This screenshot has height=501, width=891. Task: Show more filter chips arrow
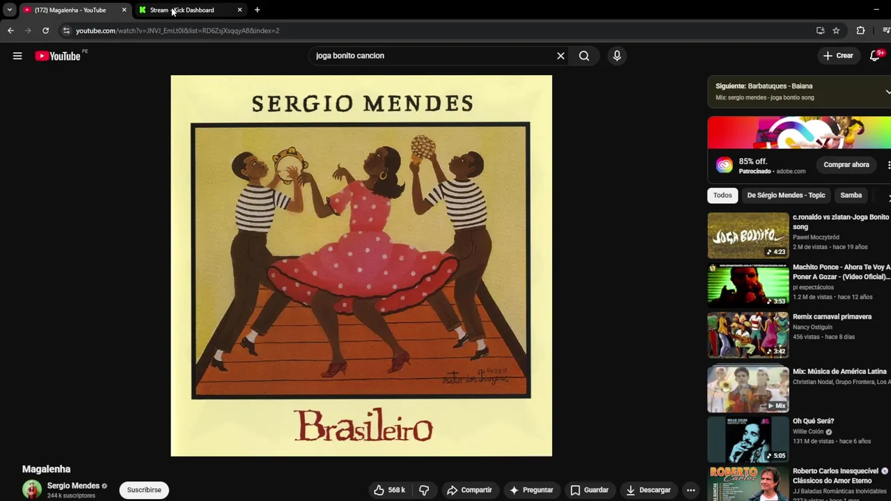click(x=888, y=198)
